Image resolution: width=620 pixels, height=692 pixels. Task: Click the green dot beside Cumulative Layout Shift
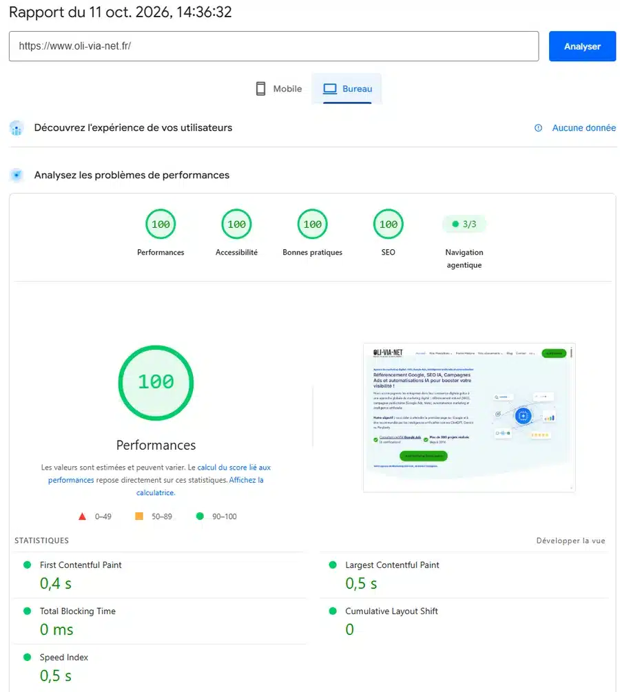333,611
